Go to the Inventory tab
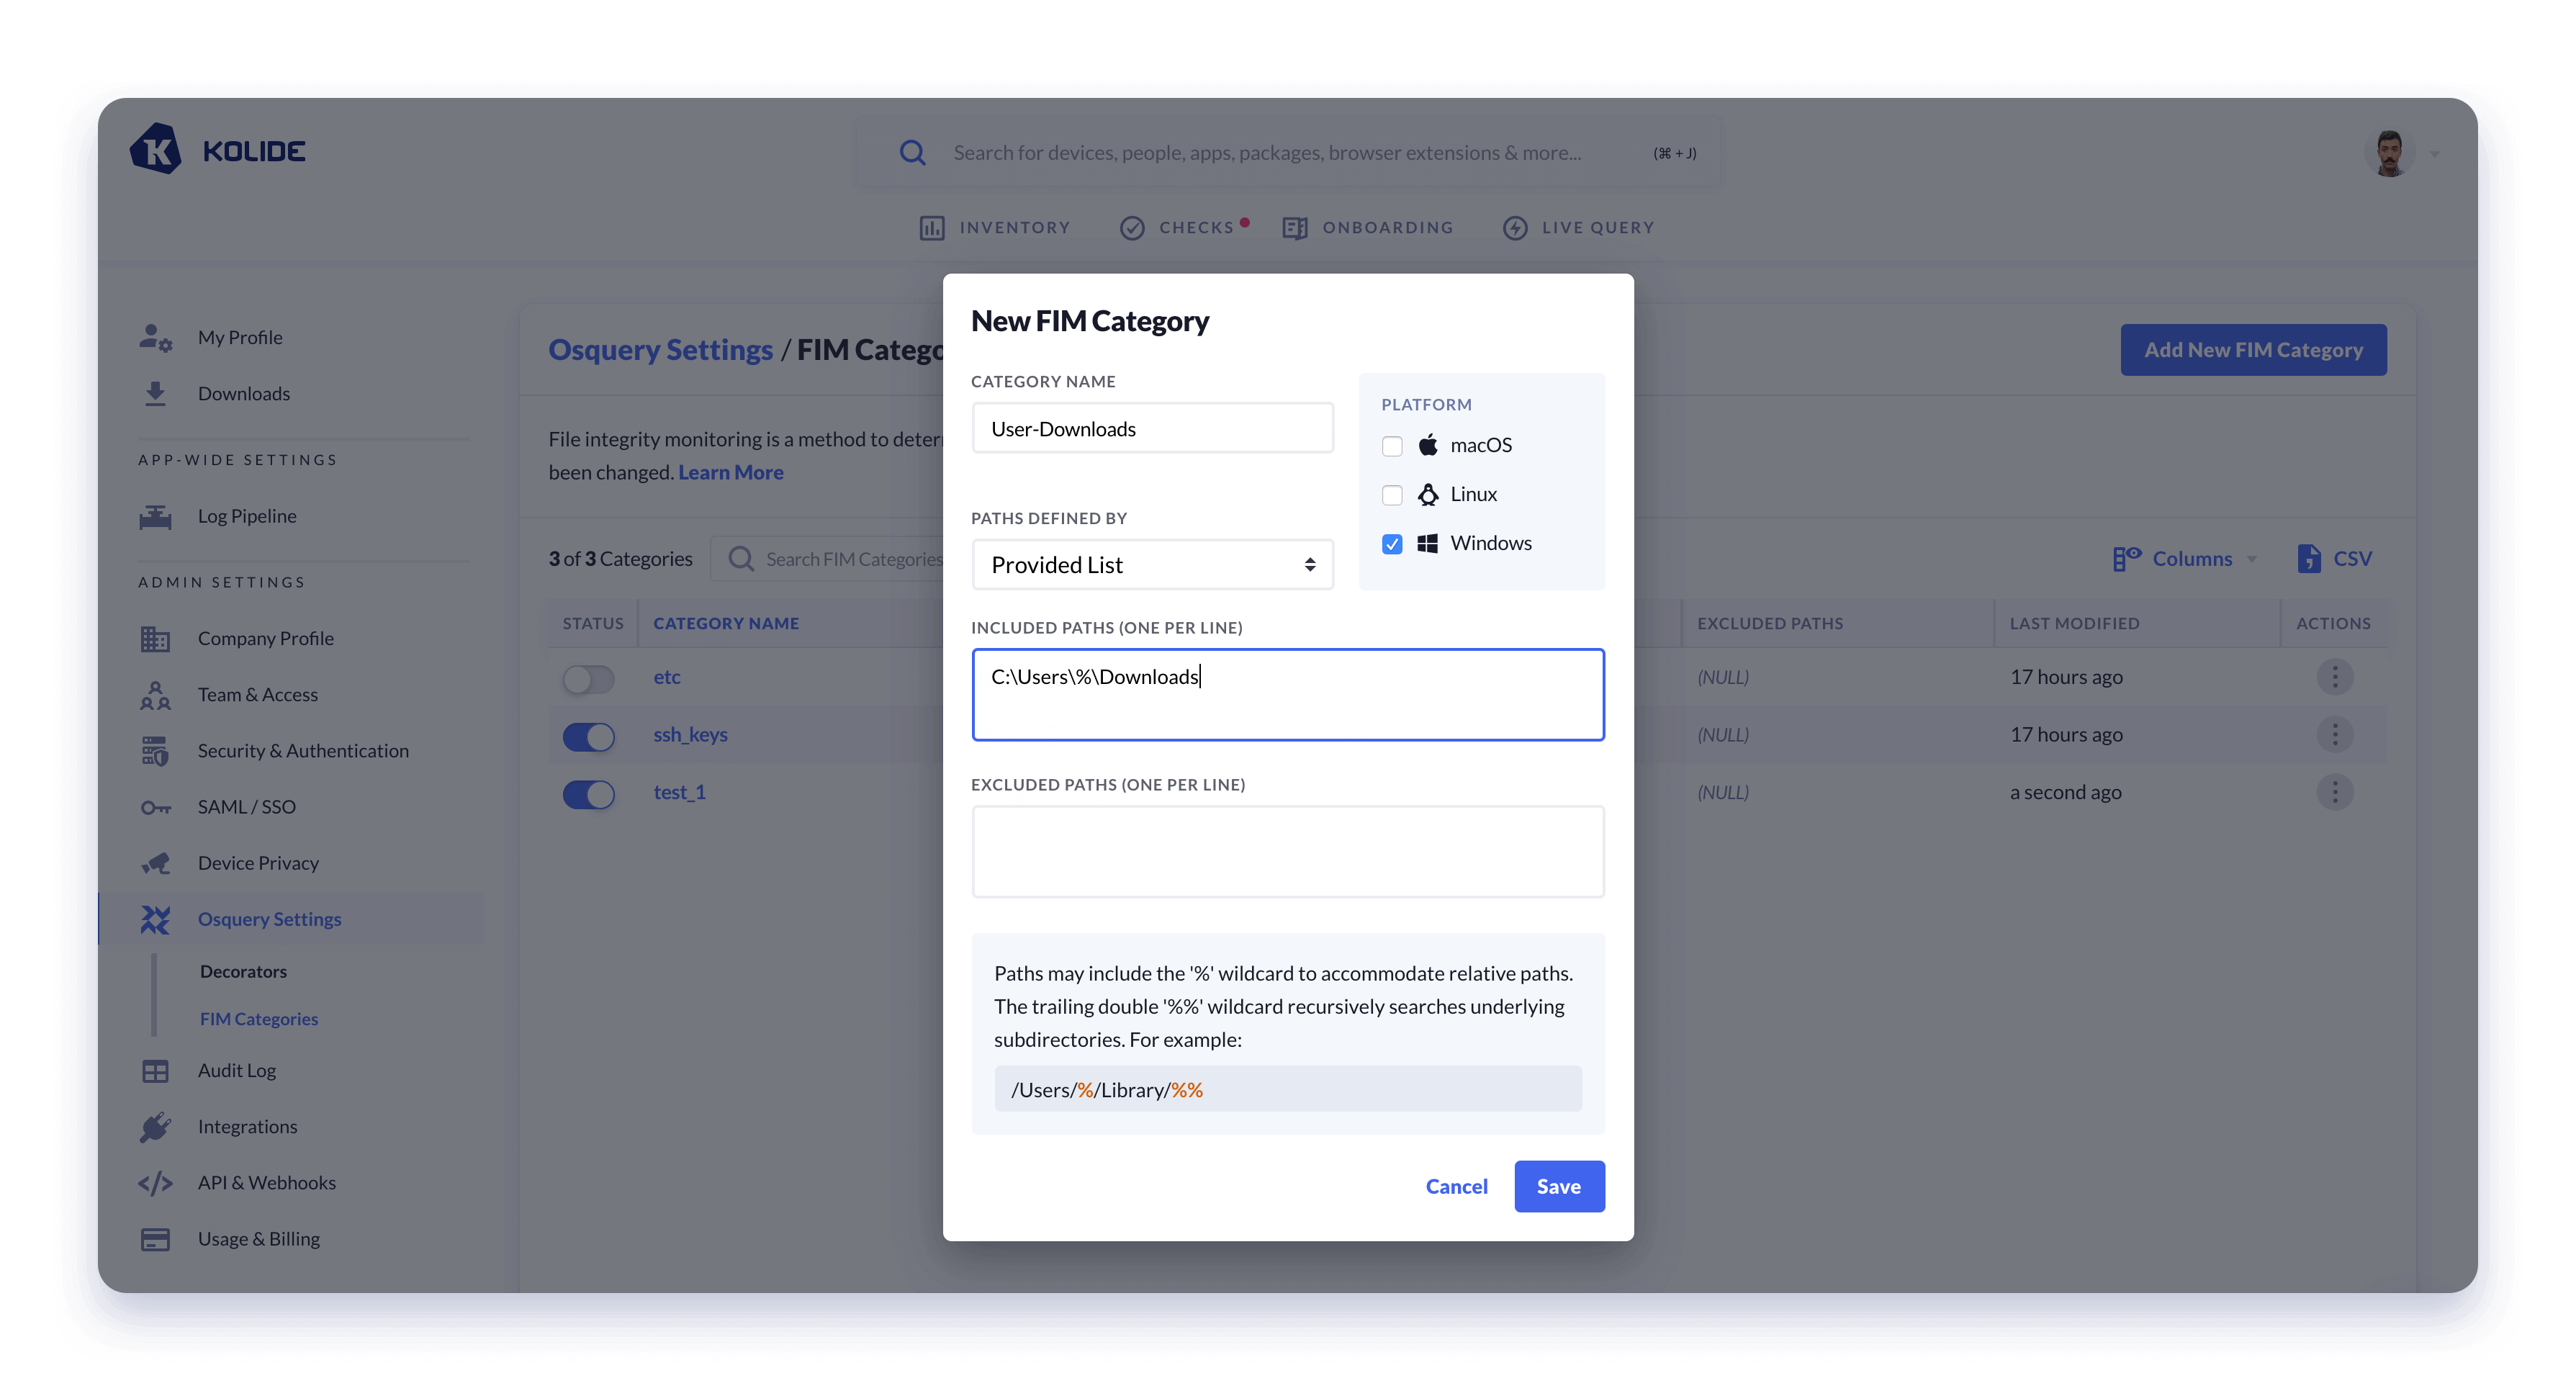This screenshot has height=1391, width=2576. click(x=995, y=228)
